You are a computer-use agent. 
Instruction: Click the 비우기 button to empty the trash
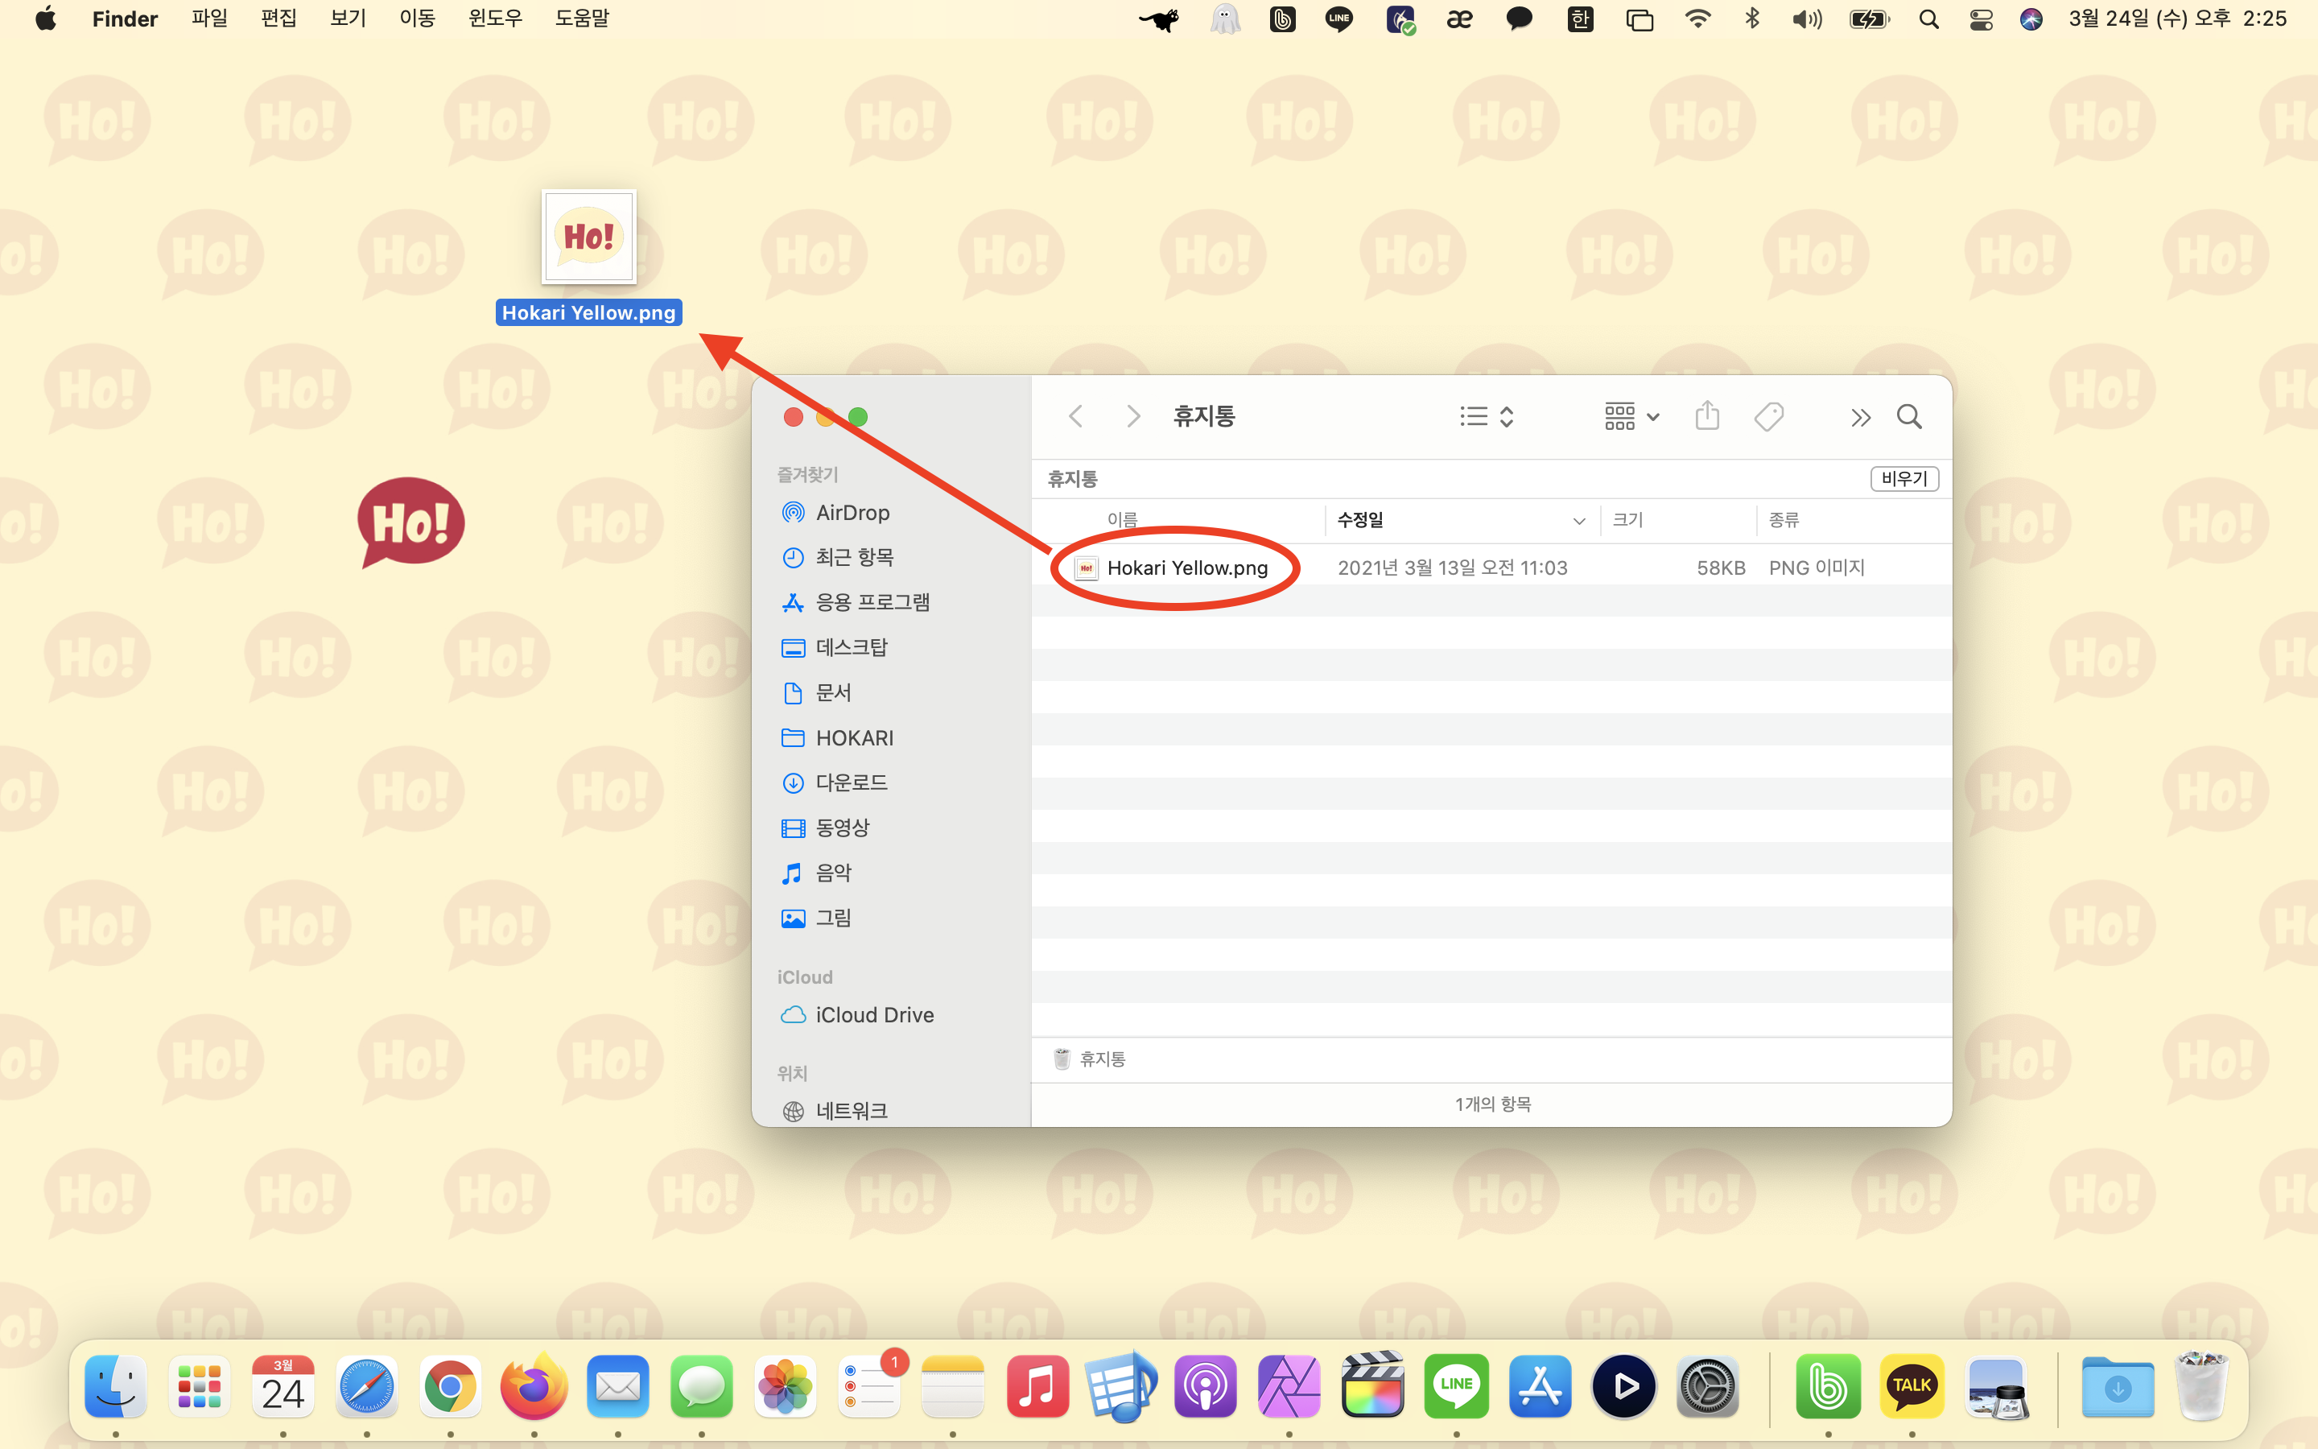pyautogui.click(x=1903, y=478)
